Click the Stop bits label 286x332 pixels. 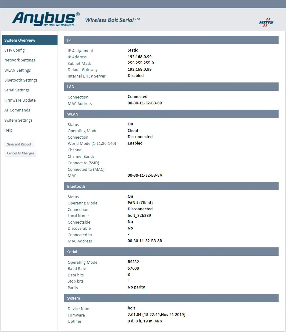(75, 281)
